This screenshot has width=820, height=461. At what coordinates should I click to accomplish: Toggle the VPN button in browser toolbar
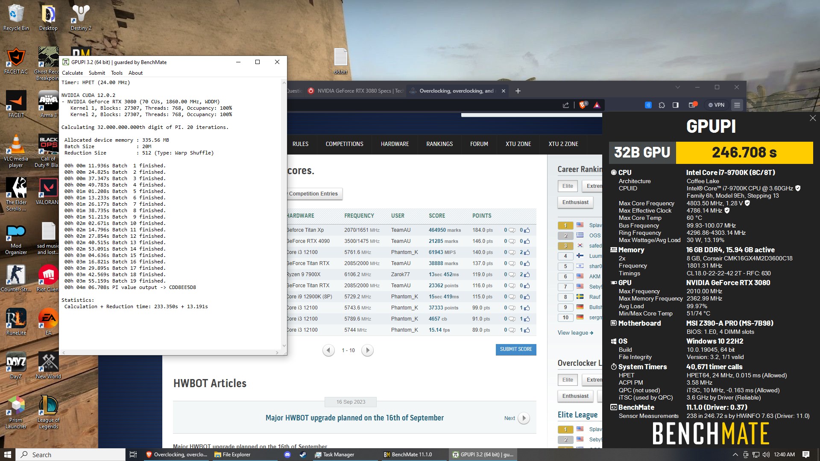coord(716,105)
